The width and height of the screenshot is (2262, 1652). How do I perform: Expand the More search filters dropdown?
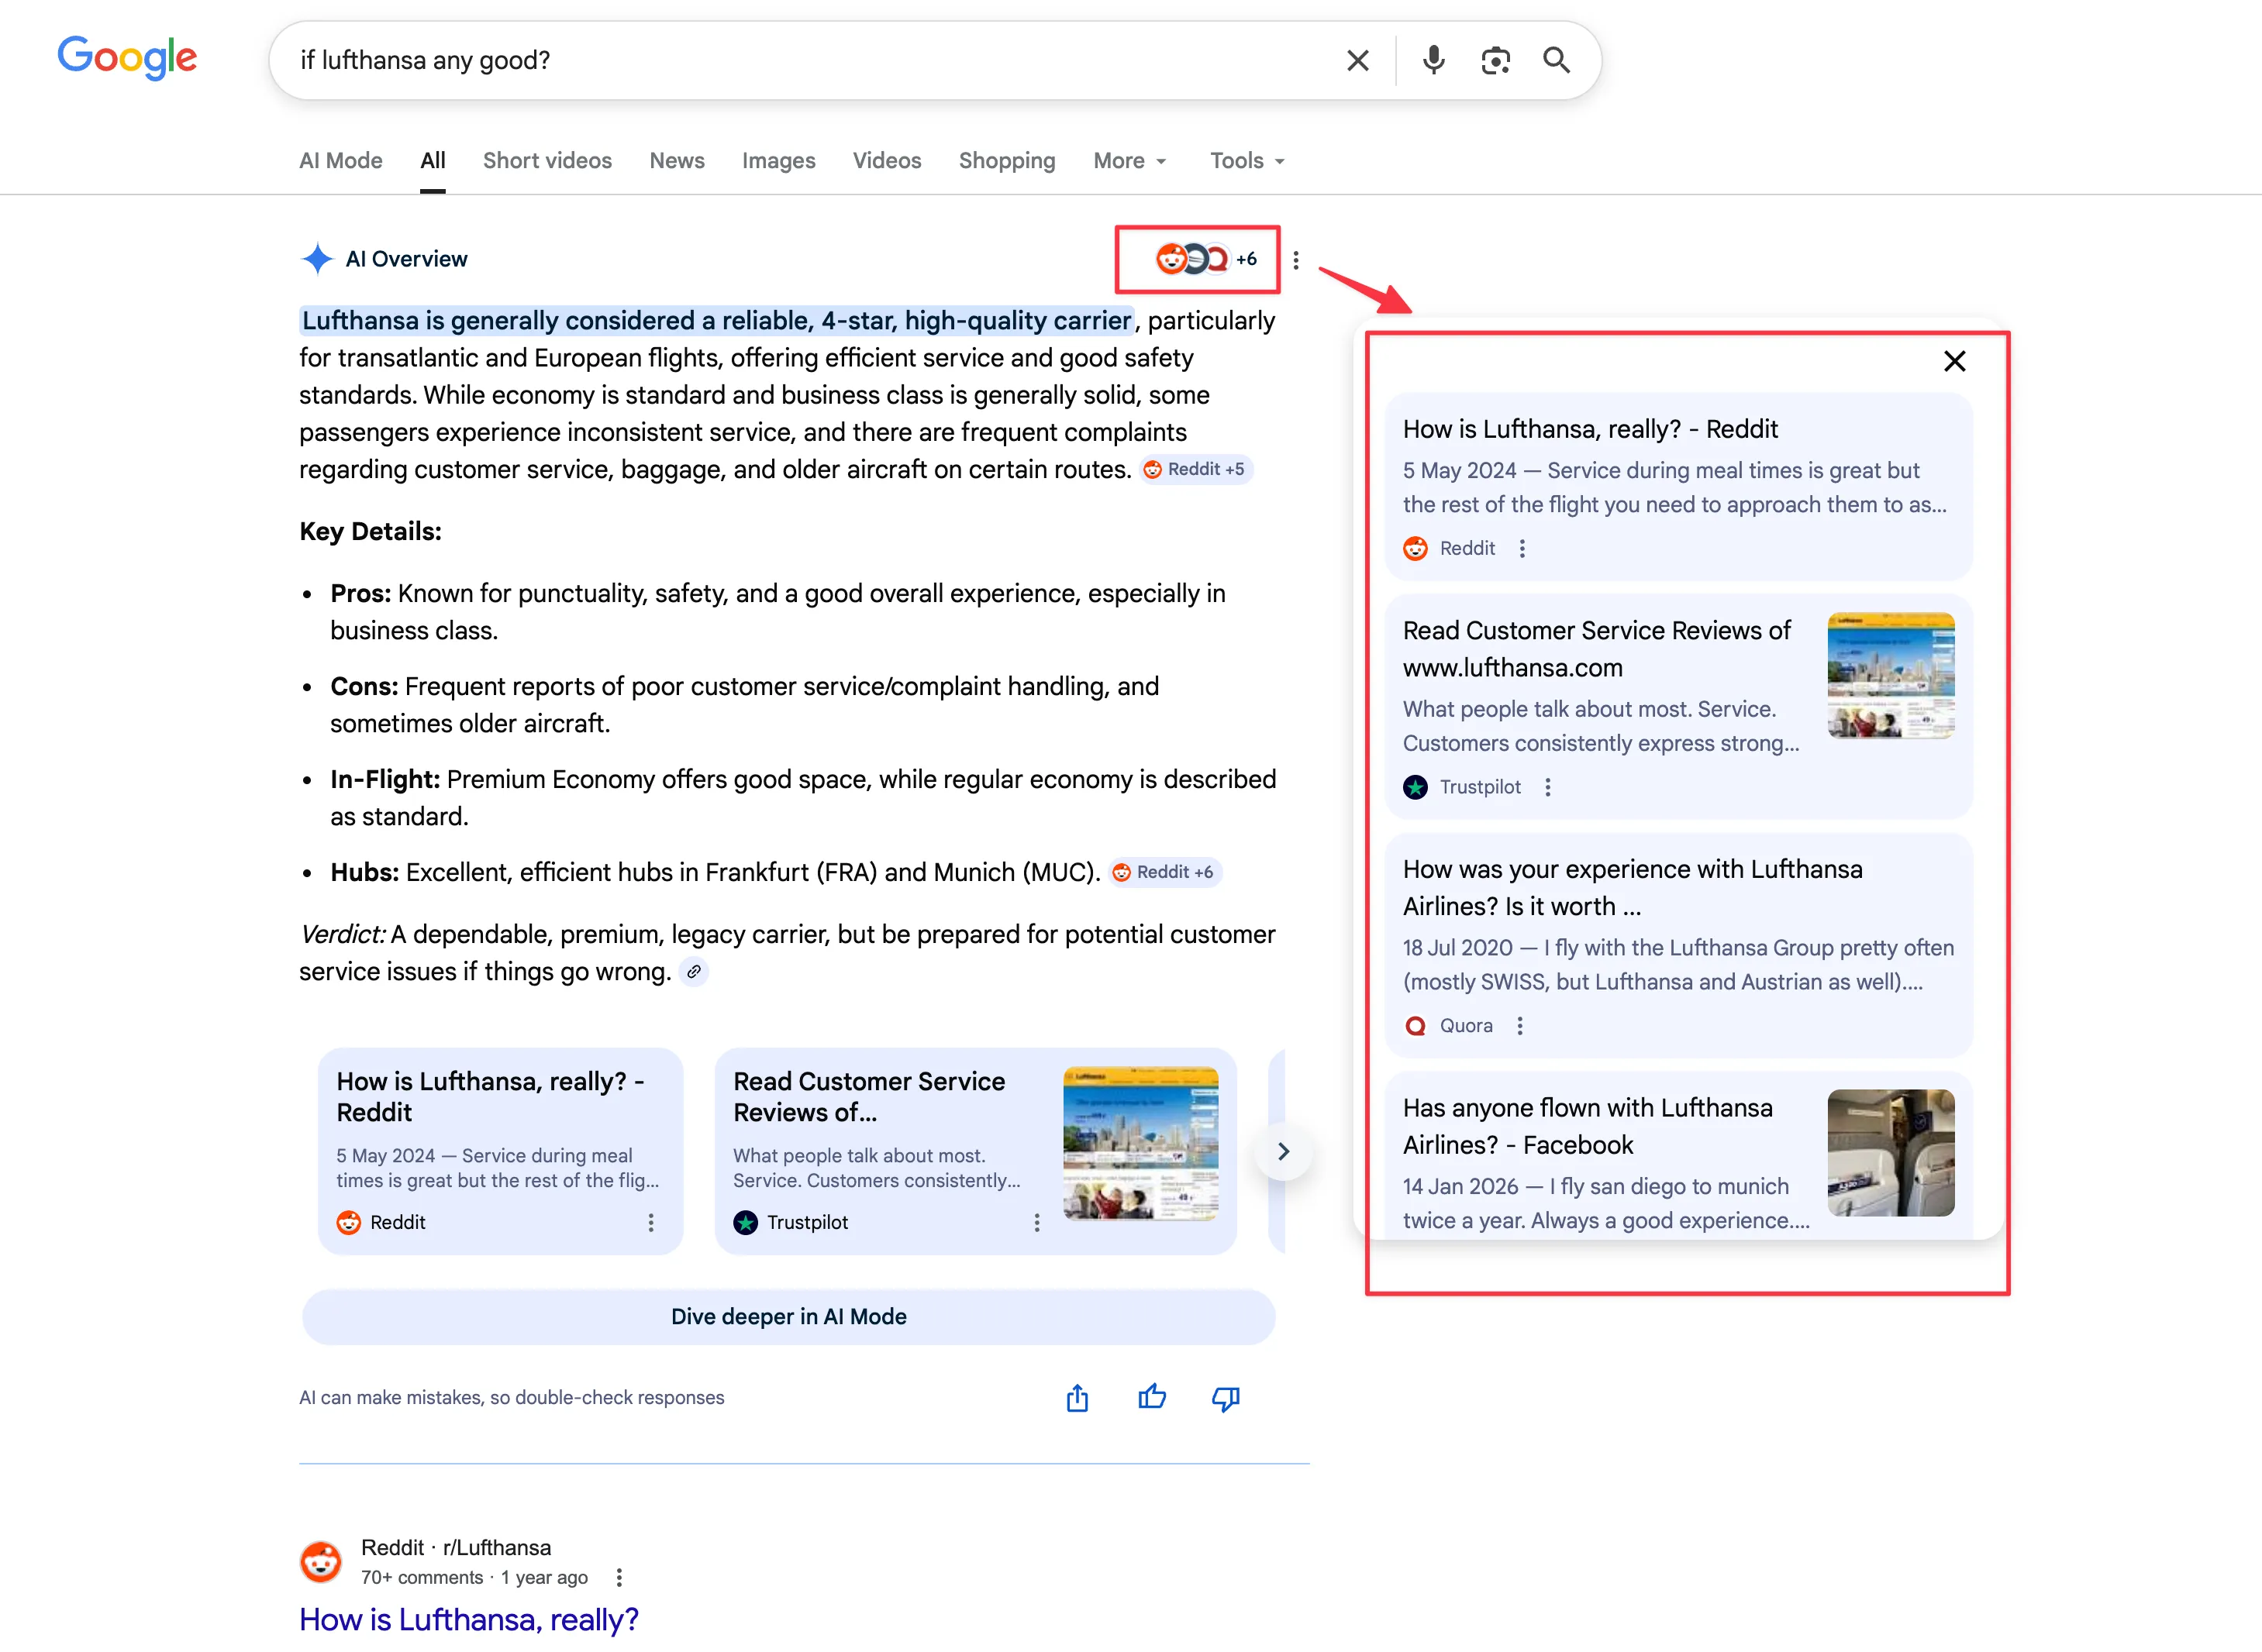[1129, 161]
